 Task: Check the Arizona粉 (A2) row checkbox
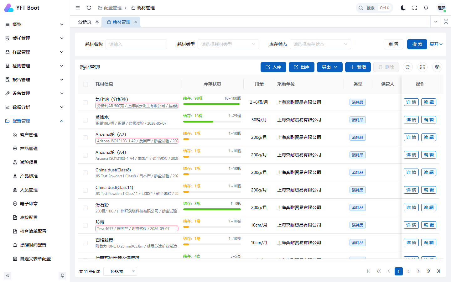pyautogui.click(x=85, y=138)
